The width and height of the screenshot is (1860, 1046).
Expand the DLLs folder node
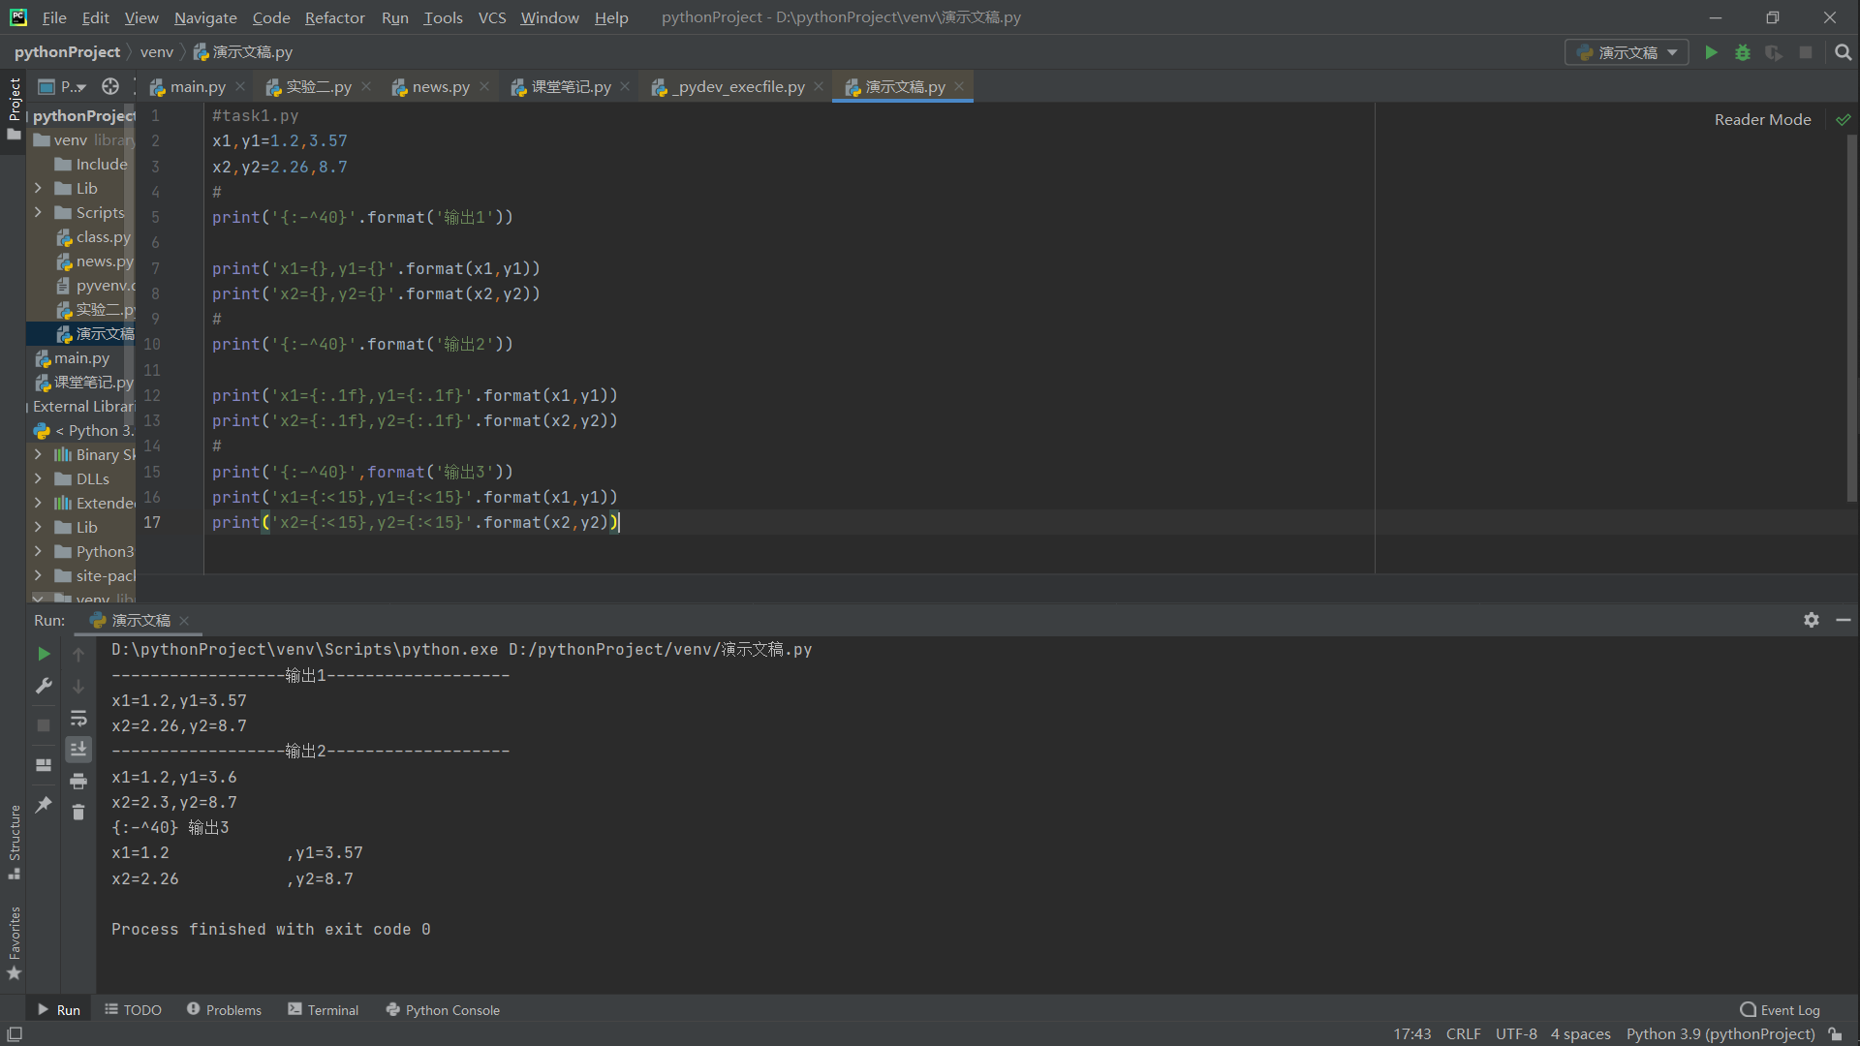(x=38, y=478)
